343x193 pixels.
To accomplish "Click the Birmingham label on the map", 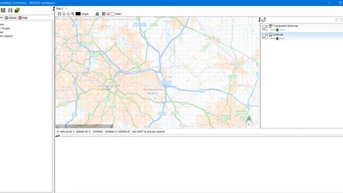I will click(x=109, y=86).
